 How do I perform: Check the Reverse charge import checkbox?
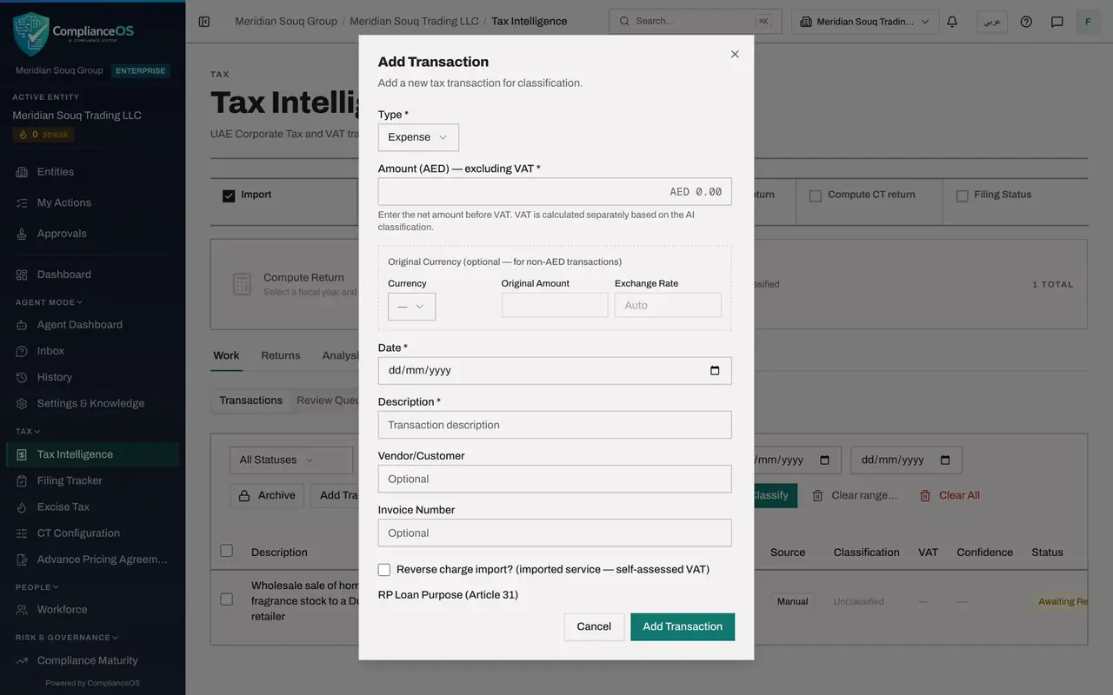pos(384,570)
